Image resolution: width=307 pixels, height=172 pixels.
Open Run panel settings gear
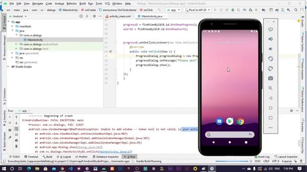(x=291, y=110)
